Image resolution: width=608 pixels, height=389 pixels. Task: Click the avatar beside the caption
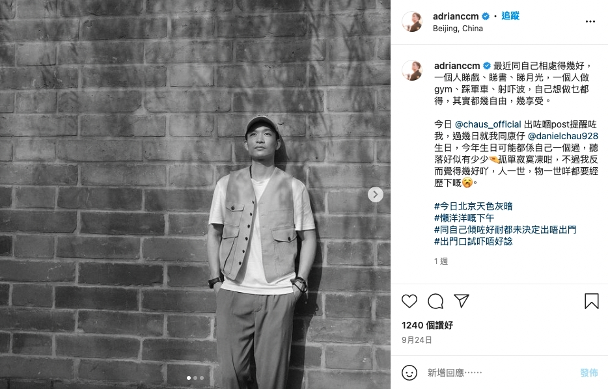(412, 70)
